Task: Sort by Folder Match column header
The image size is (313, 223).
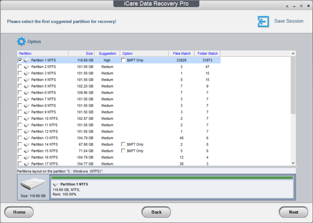Action: click(x=207, y=53)
